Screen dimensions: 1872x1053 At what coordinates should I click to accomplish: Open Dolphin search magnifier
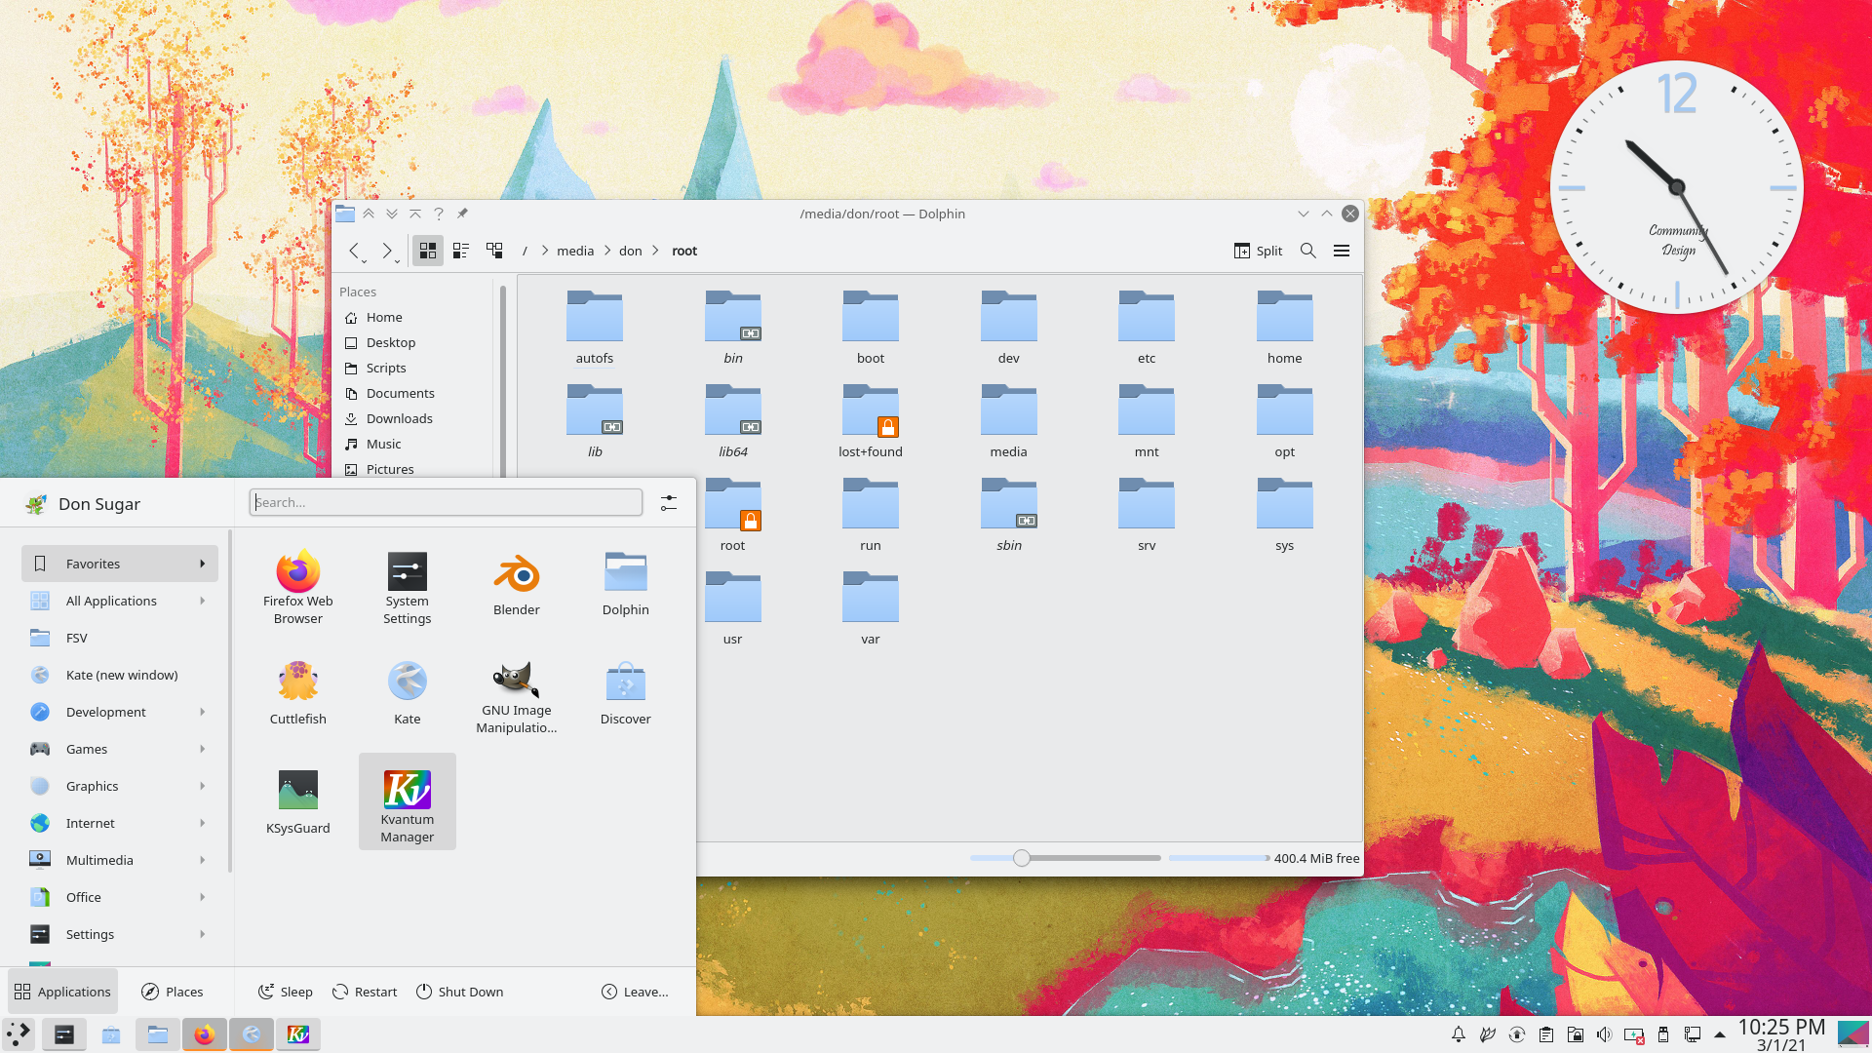(x=1308, y=251)
